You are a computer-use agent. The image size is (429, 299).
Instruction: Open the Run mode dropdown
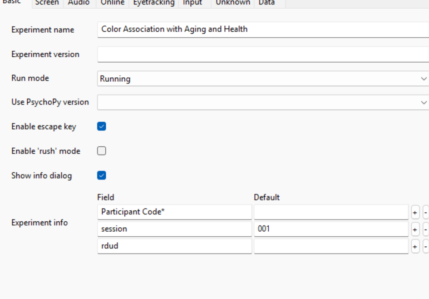click(263, 79)
